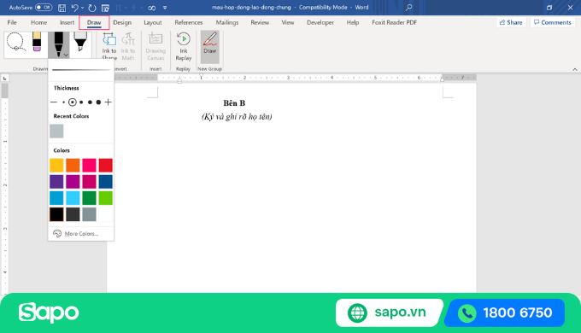Expand the Undo history dropdown arrow

[x=82, y=8]
